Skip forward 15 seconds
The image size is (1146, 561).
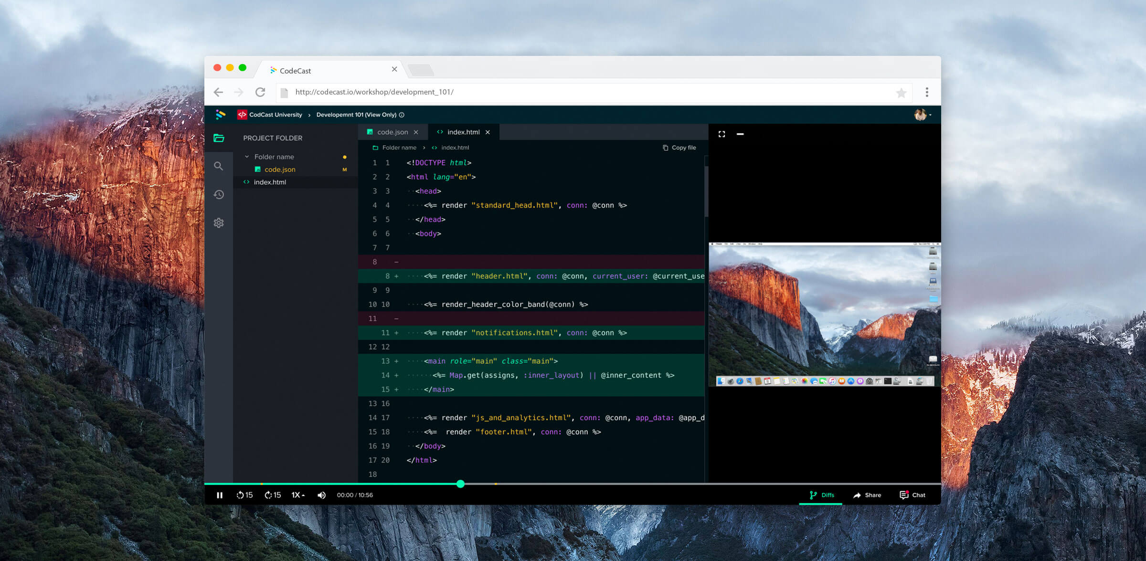click(x=273, y=495)
